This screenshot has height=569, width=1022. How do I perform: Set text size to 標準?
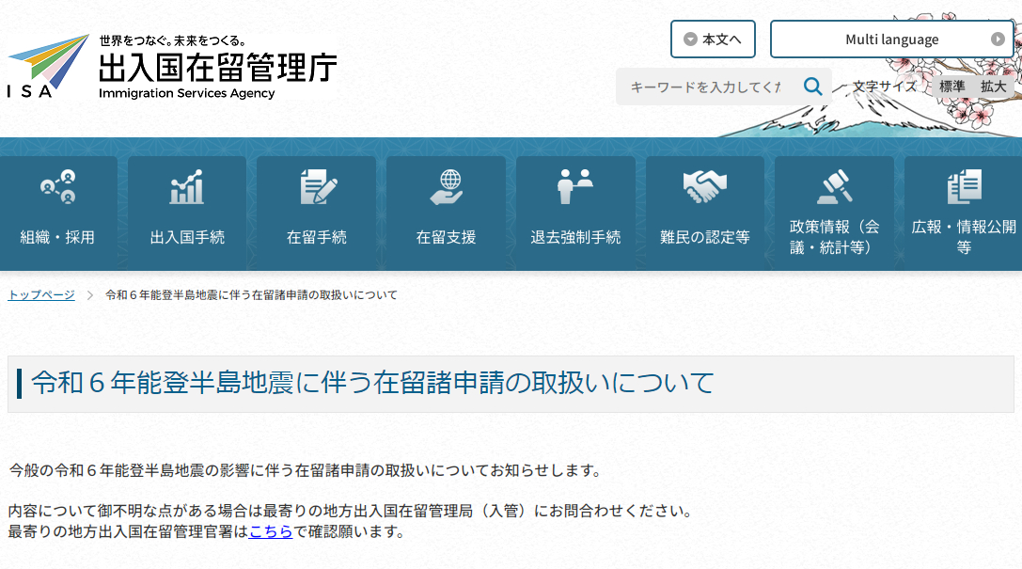[x=951, y=87]
